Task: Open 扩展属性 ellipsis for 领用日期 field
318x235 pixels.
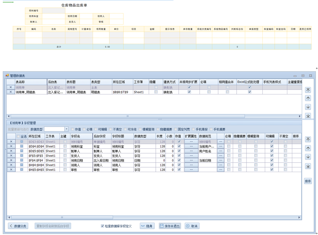Action: point(191,161)
